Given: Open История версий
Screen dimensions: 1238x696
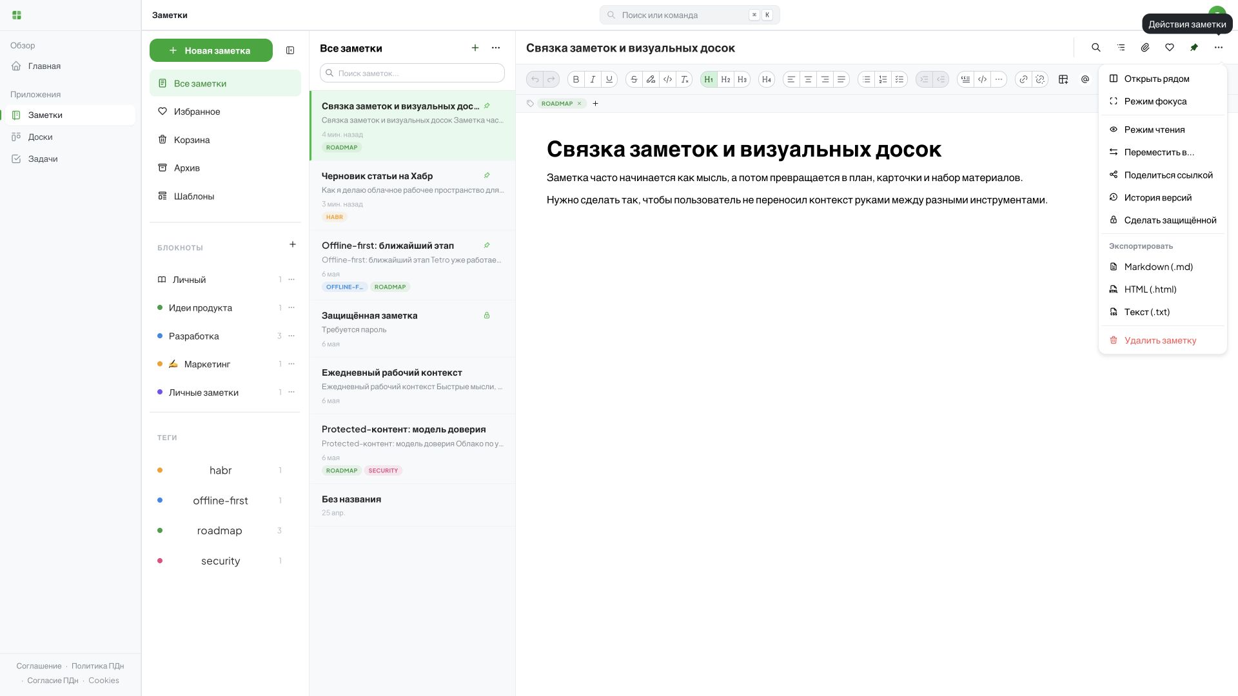Looking at the screenshot, I should (1163, 198).
